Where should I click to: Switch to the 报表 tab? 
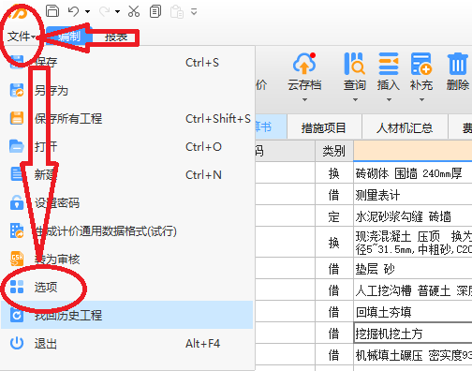coord(116,37)
